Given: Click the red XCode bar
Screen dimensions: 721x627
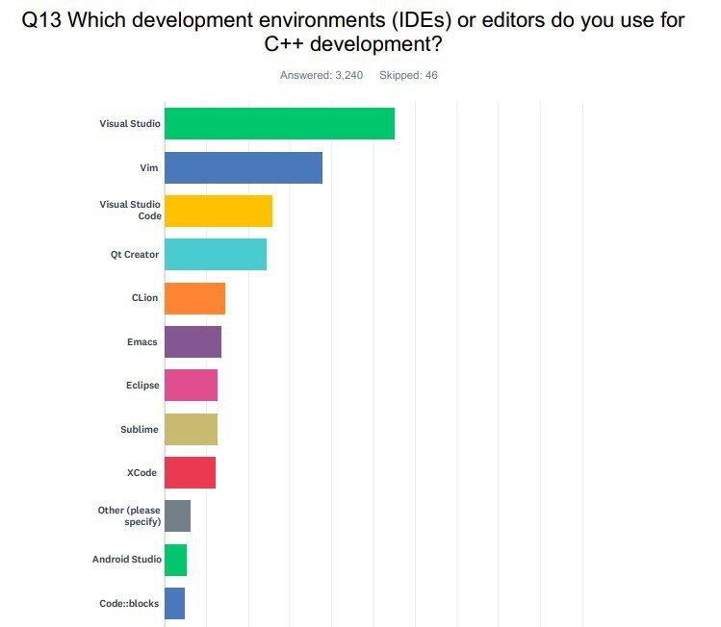Looking at the screenshot, I should pyautogui.click(x=190, y=473).
